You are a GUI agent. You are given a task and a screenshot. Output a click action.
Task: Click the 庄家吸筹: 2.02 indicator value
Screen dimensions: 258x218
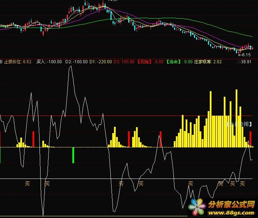pos(208,62)
